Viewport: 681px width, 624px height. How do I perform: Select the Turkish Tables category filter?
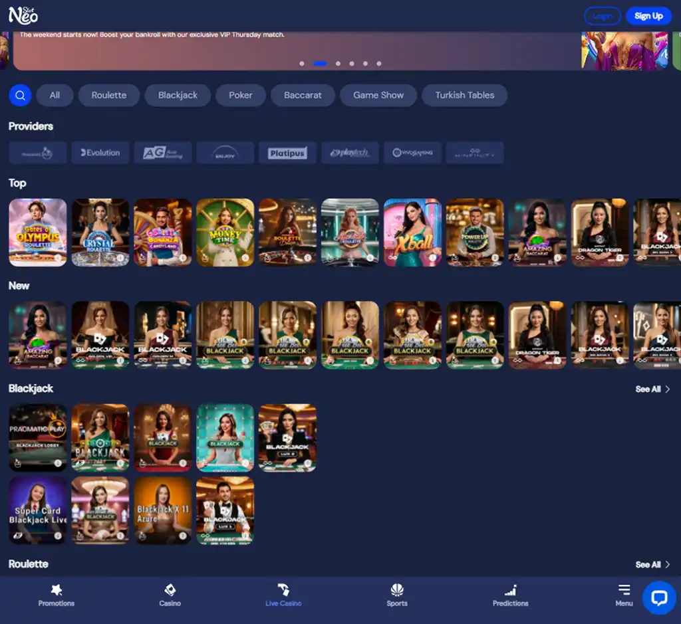(465, 95)
